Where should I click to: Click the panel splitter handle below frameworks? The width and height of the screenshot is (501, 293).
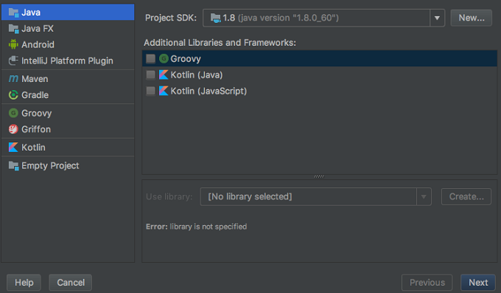point(319,176)
